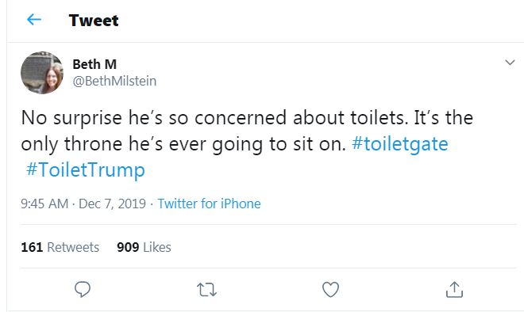This screenshot has width=524, height=312.
Task: Select the word Likes in stats row
Action: click(x=157, y=247)
